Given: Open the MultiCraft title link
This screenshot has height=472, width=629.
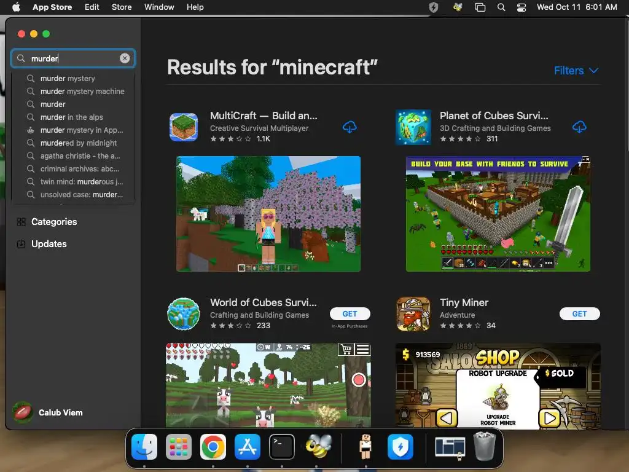Looking at the screenshot, I should [x=264, y=116].
